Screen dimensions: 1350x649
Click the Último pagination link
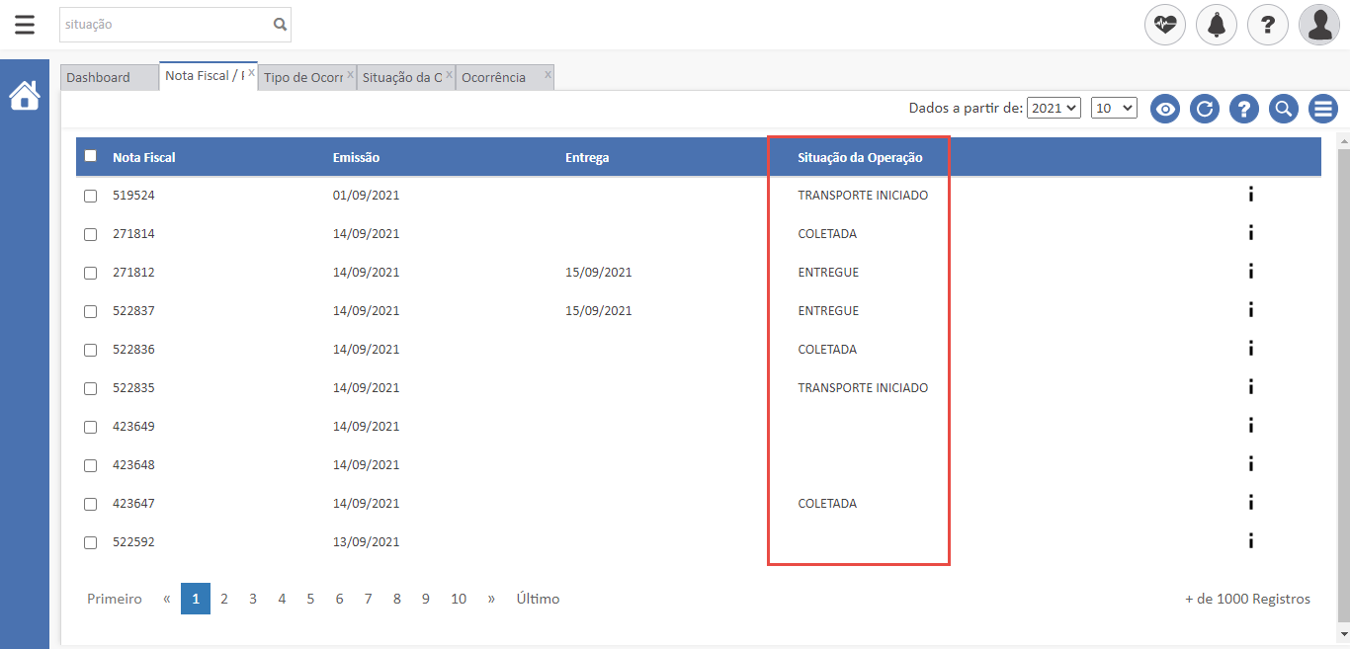[x=538, y=599]
